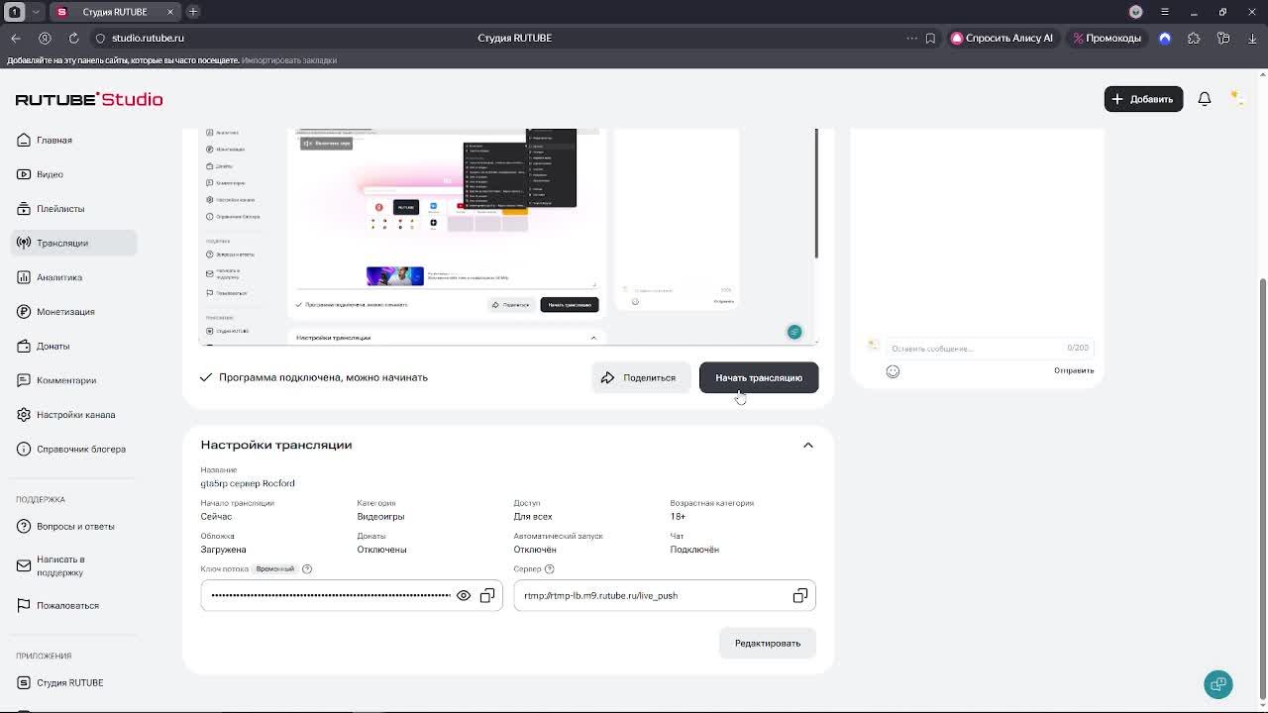Click the stream preview thumbnail

click(508, 237)
